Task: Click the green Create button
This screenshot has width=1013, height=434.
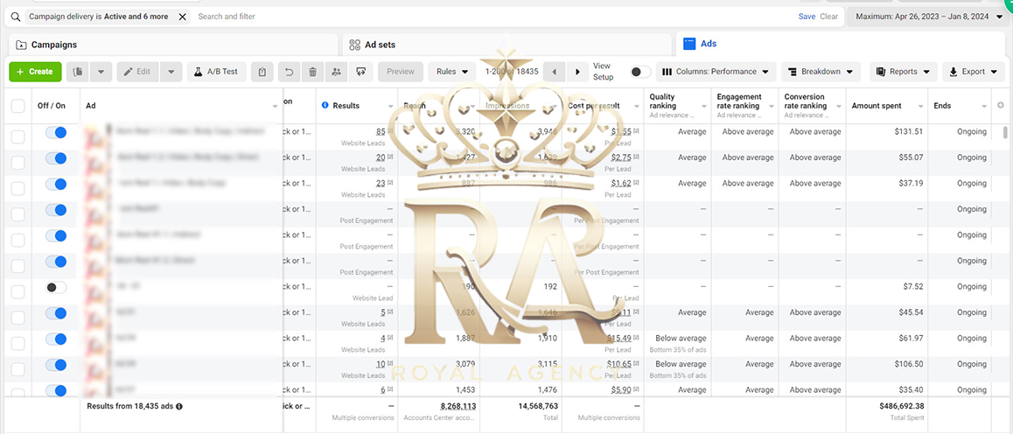Action: (x=36, y=72)
